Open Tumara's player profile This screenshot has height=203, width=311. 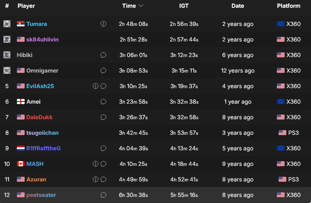(37, 24)
